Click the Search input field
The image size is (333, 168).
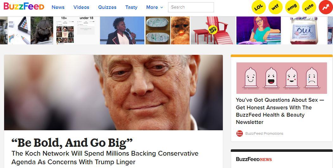point(191,7)
